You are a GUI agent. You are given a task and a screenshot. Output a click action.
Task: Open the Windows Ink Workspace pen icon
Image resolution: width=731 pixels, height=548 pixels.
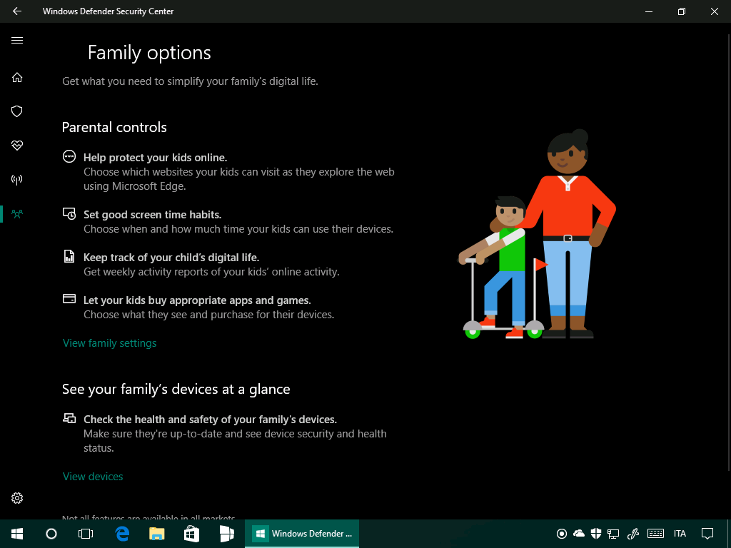(x=632, y=534)
